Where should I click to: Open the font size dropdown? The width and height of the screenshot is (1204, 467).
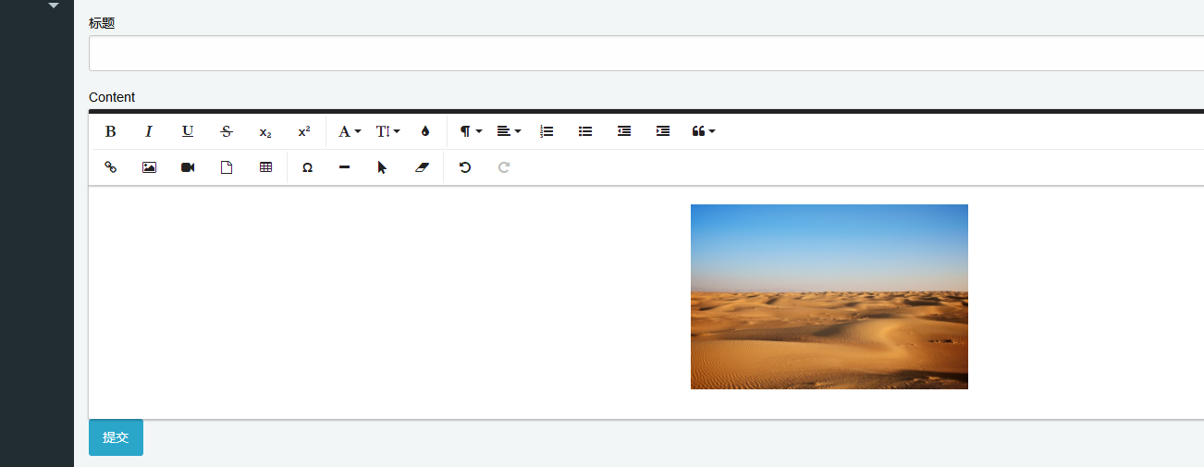click(x=387, y=131)
